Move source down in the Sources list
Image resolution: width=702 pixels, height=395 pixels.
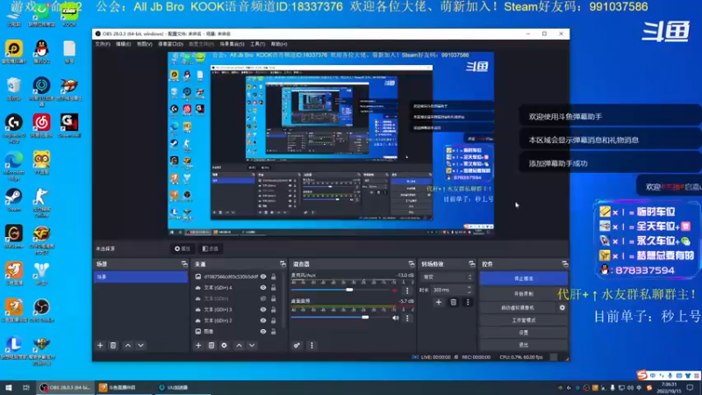(252, 345)
